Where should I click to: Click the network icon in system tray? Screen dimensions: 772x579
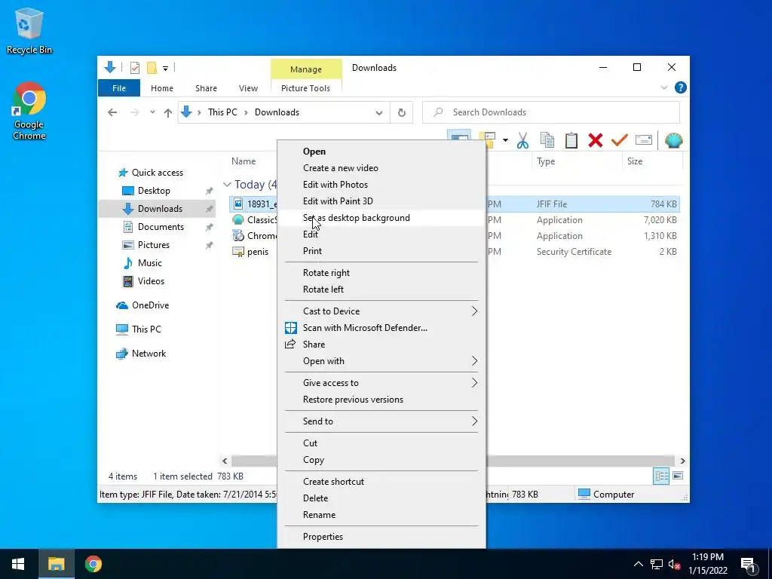(x=657, y=564)
